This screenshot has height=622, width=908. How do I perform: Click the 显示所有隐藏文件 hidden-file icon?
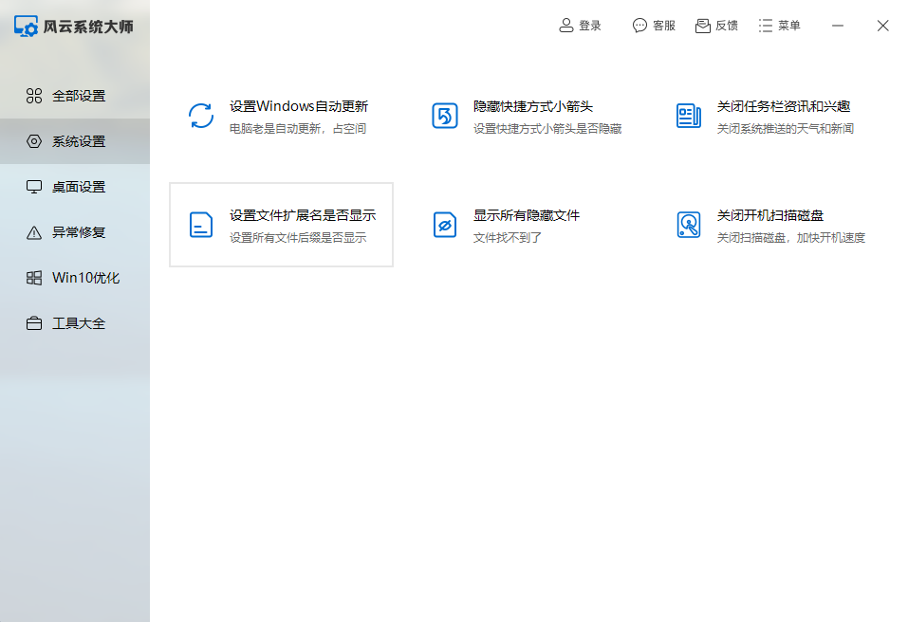[444, 224]
